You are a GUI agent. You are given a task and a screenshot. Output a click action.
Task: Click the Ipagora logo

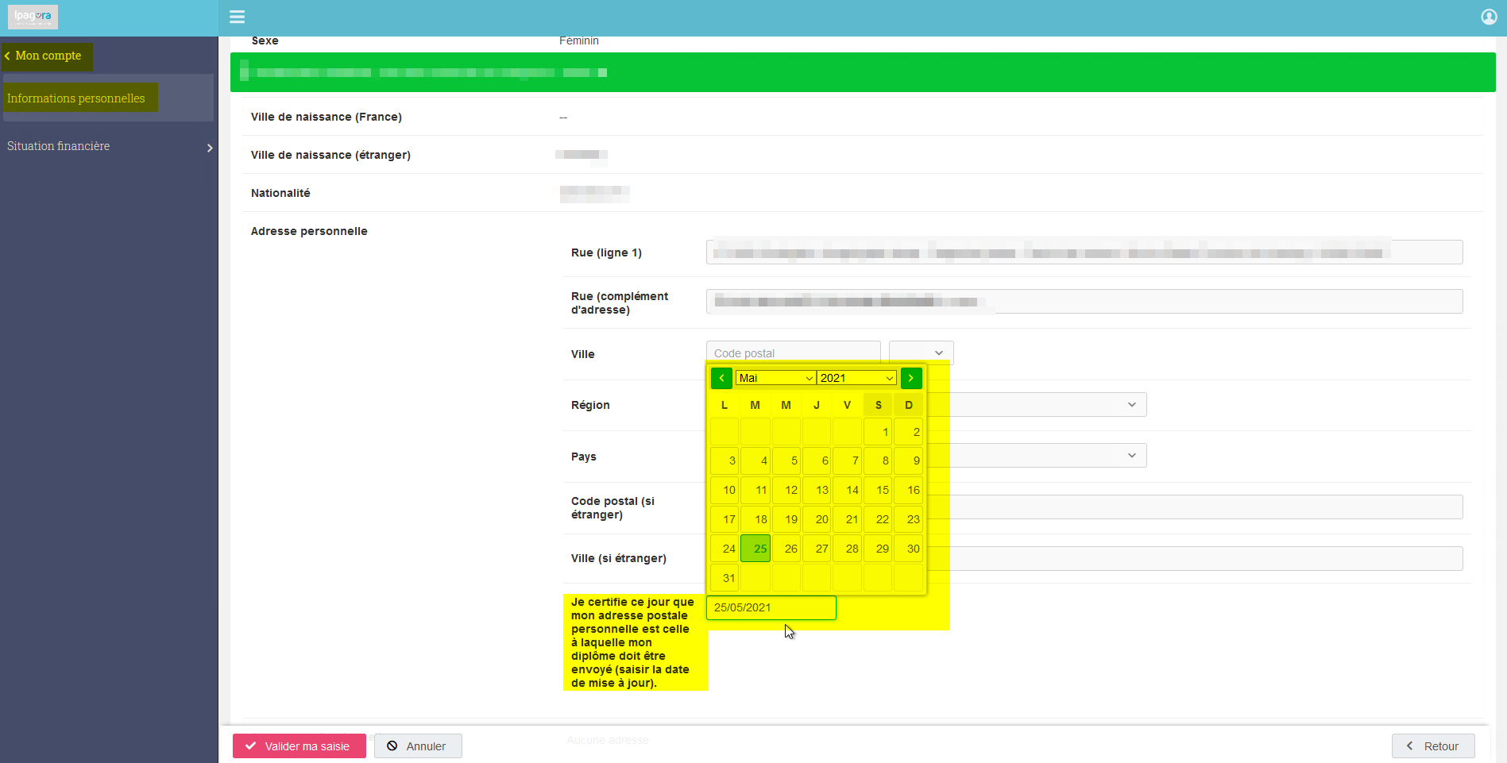coord(33,17)
